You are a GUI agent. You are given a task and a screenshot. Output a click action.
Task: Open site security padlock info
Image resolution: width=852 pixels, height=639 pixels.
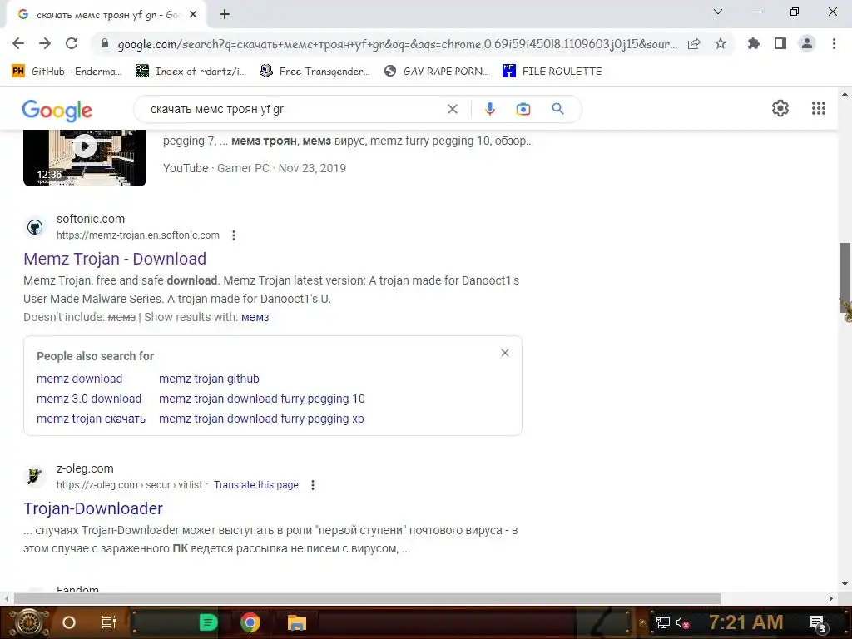click(105, 44)
